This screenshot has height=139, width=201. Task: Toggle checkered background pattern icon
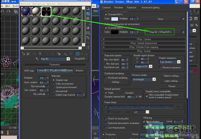coord(87,18)
